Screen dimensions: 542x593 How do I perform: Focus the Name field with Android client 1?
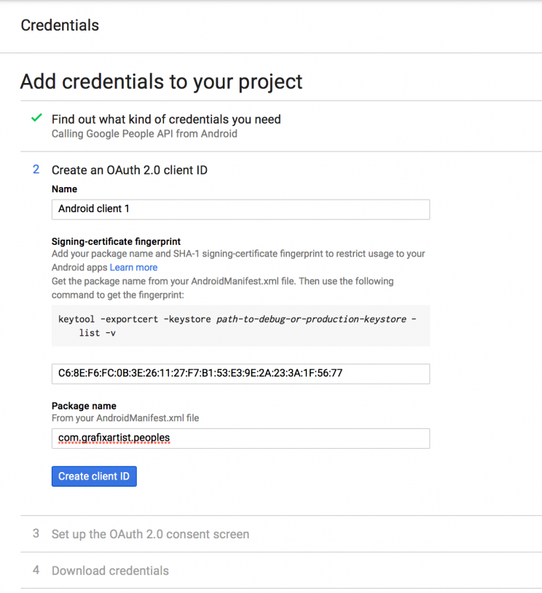[240, 209]
